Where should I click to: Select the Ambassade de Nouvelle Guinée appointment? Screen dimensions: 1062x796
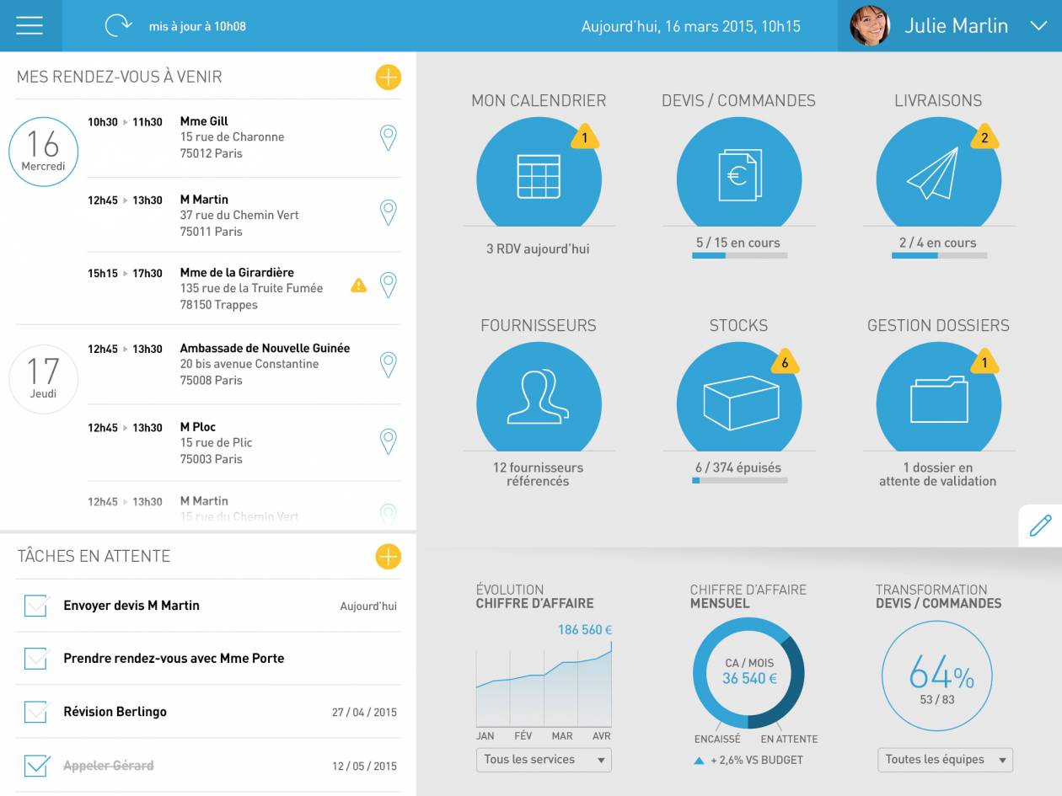pyautogui.click(x=264, y=364)
